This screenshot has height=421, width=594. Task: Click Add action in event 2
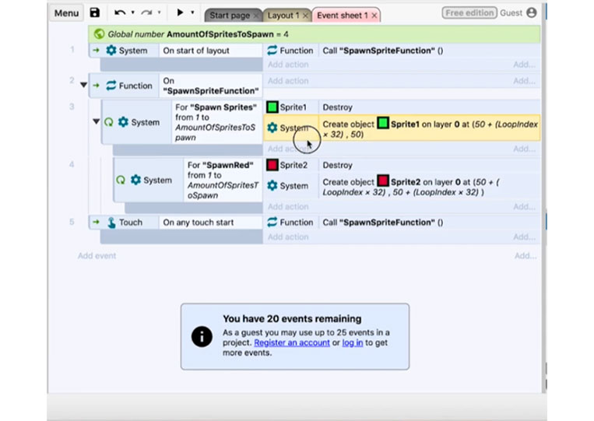[288, 81]
